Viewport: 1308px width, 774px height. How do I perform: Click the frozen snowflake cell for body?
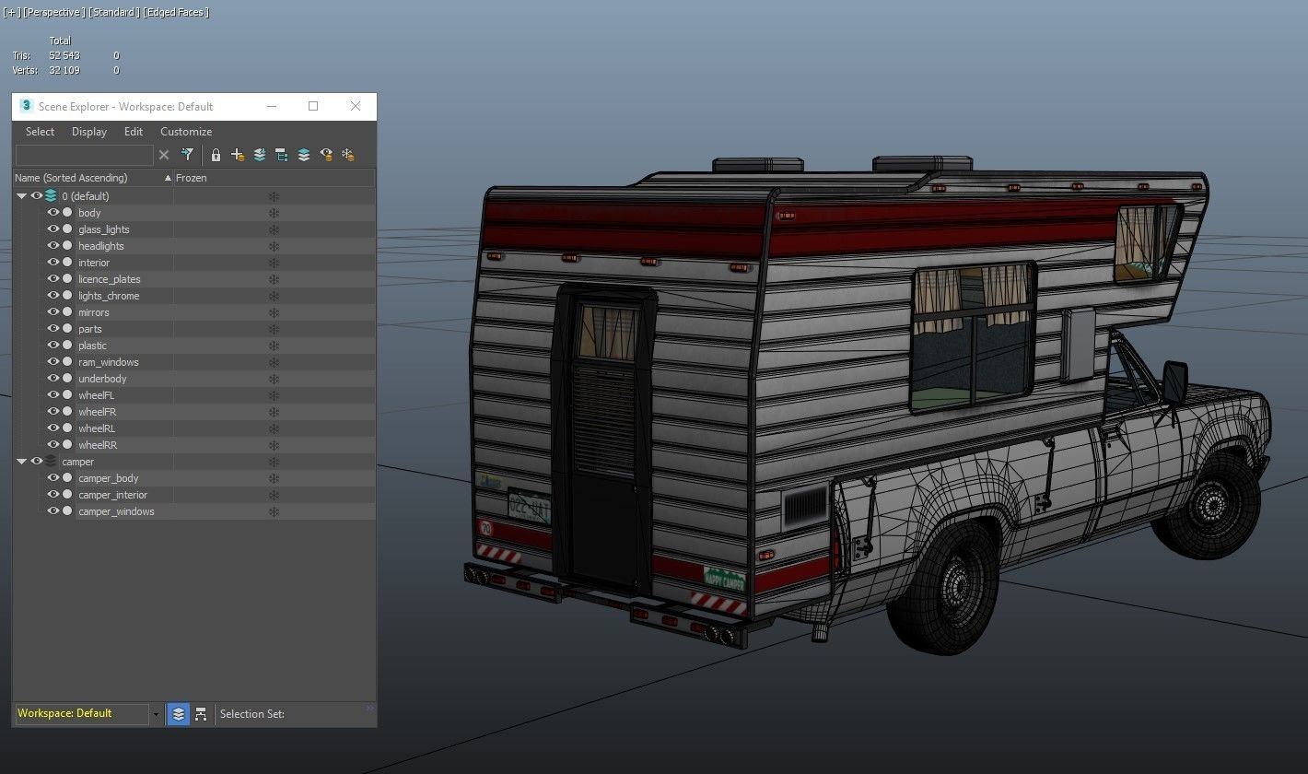[x=274, y=213]
